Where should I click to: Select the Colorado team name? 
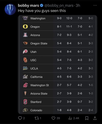(36, 110)
